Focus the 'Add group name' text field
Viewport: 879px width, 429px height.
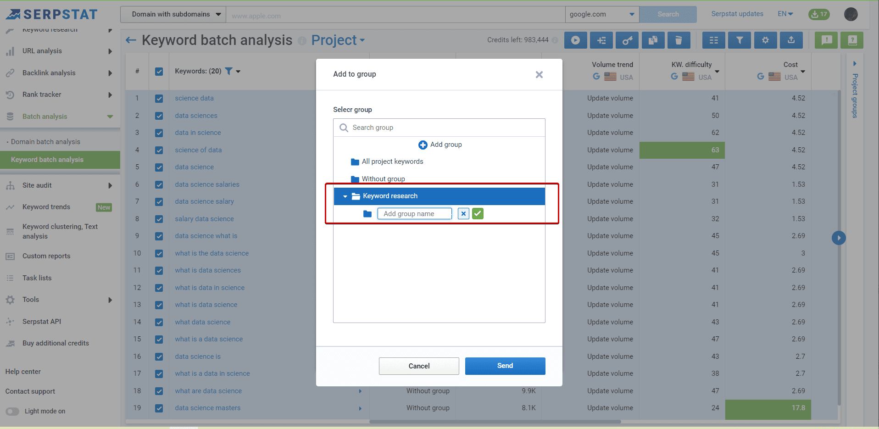[x=414, y=214]
